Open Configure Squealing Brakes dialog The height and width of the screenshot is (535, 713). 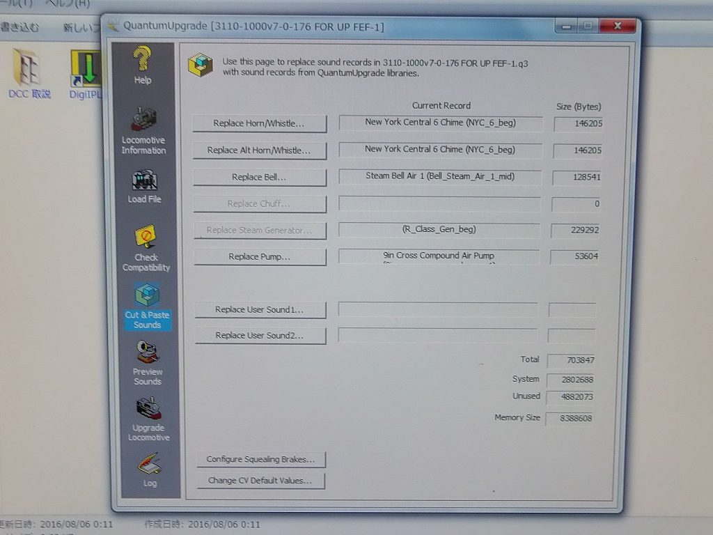pyautogui.click(x=261, y=459)
